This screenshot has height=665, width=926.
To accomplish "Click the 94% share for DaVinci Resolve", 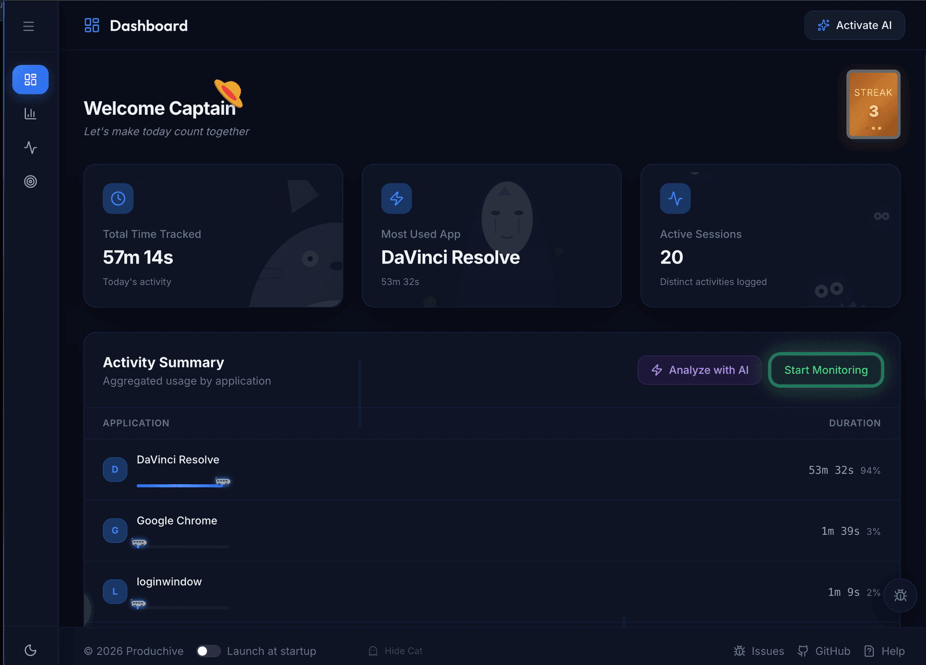I will click(871, 471).
